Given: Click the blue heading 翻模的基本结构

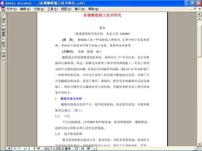Looking at the screenshot, I should click(71, 99).
